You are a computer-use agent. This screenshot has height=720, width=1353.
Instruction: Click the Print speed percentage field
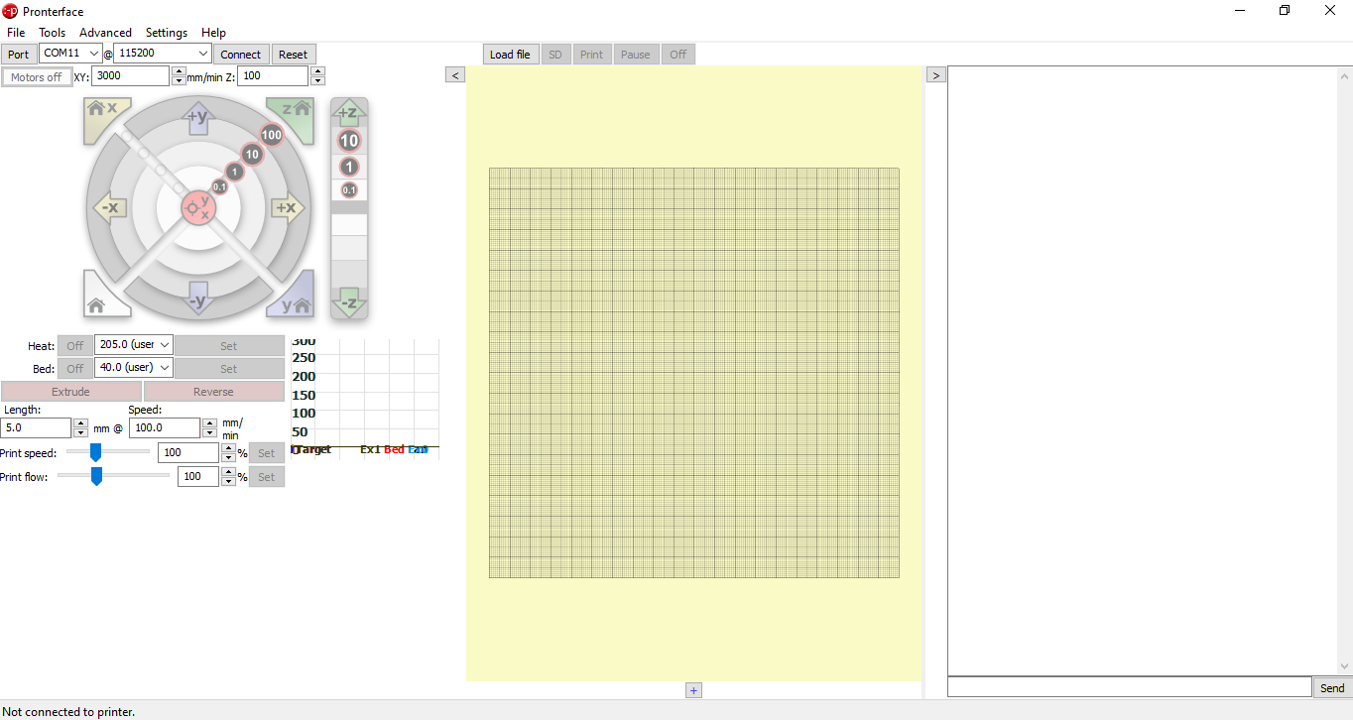pos(188,452)
